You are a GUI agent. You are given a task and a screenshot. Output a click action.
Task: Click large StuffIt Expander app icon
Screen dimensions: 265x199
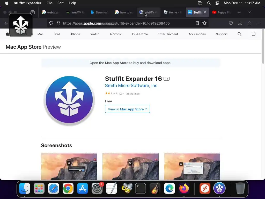point(69,100)
